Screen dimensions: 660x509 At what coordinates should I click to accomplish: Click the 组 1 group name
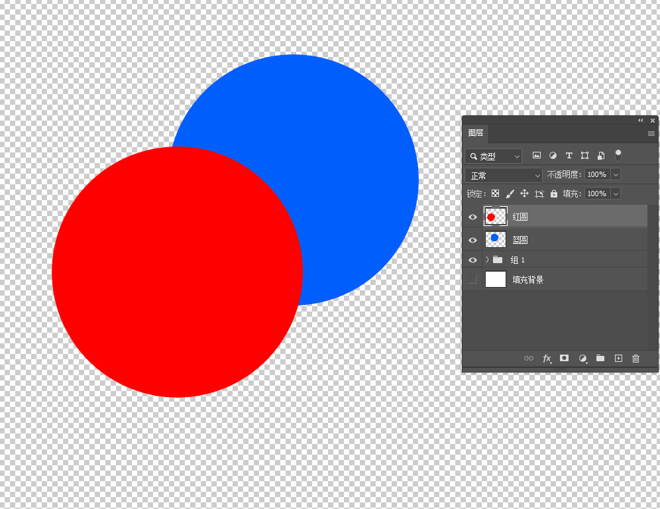click(x=518, y=260)
